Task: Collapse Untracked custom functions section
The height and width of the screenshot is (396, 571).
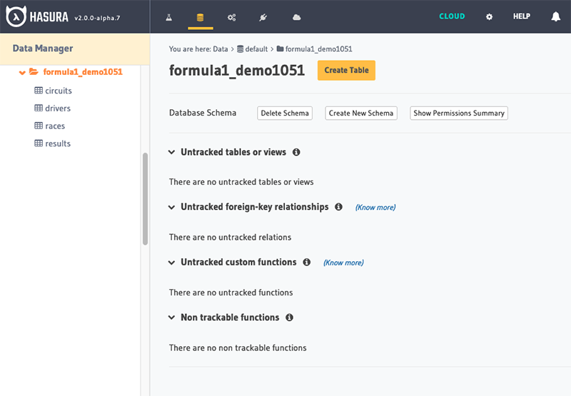Action: click(171, 263)
